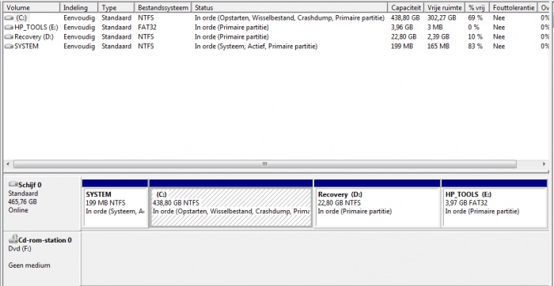
Task: Select the HP_TOOLS (E:) volume row name
Action: coord(36,27)
